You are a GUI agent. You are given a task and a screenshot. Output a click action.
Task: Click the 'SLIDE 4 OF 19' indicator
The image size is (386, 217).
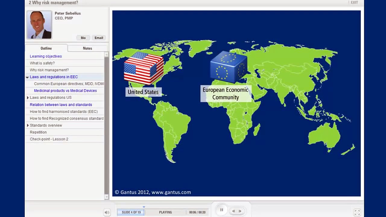[131, 212]
